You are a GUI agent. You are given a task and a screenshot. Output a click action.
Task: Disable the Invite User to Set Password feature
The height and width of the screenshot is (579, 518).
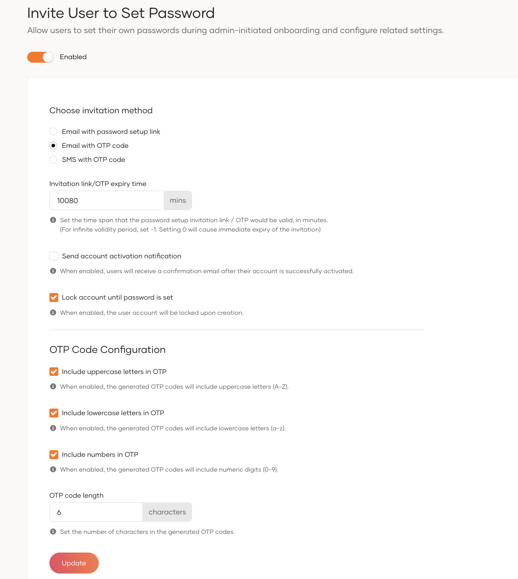(x=40, y=57)
